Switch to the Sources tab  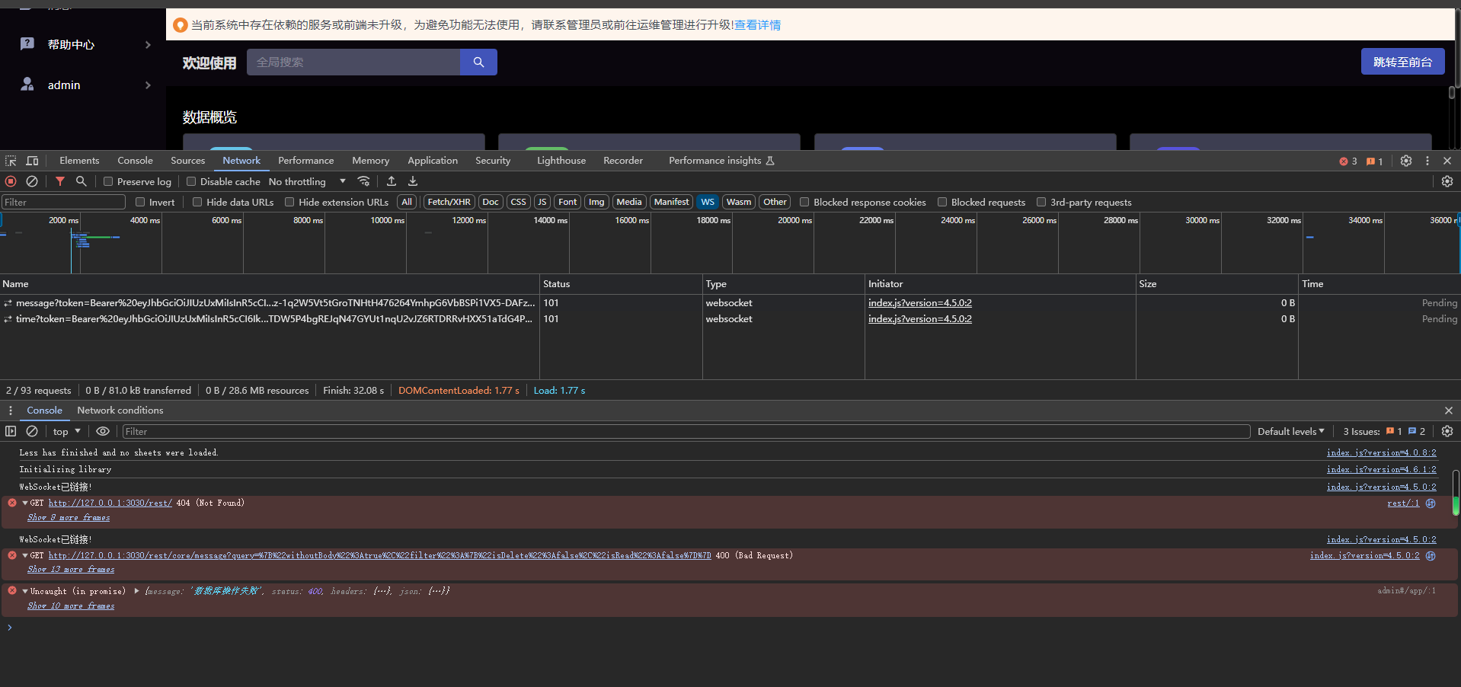pyautogui.click(x=188, y=161)
